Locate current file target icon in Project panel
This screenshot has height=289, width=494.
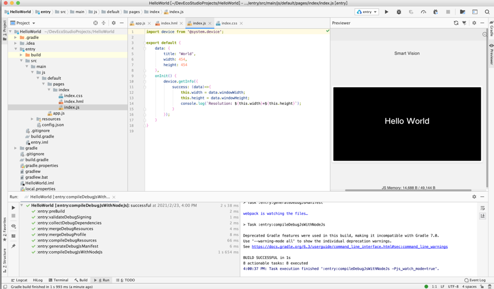96,23
